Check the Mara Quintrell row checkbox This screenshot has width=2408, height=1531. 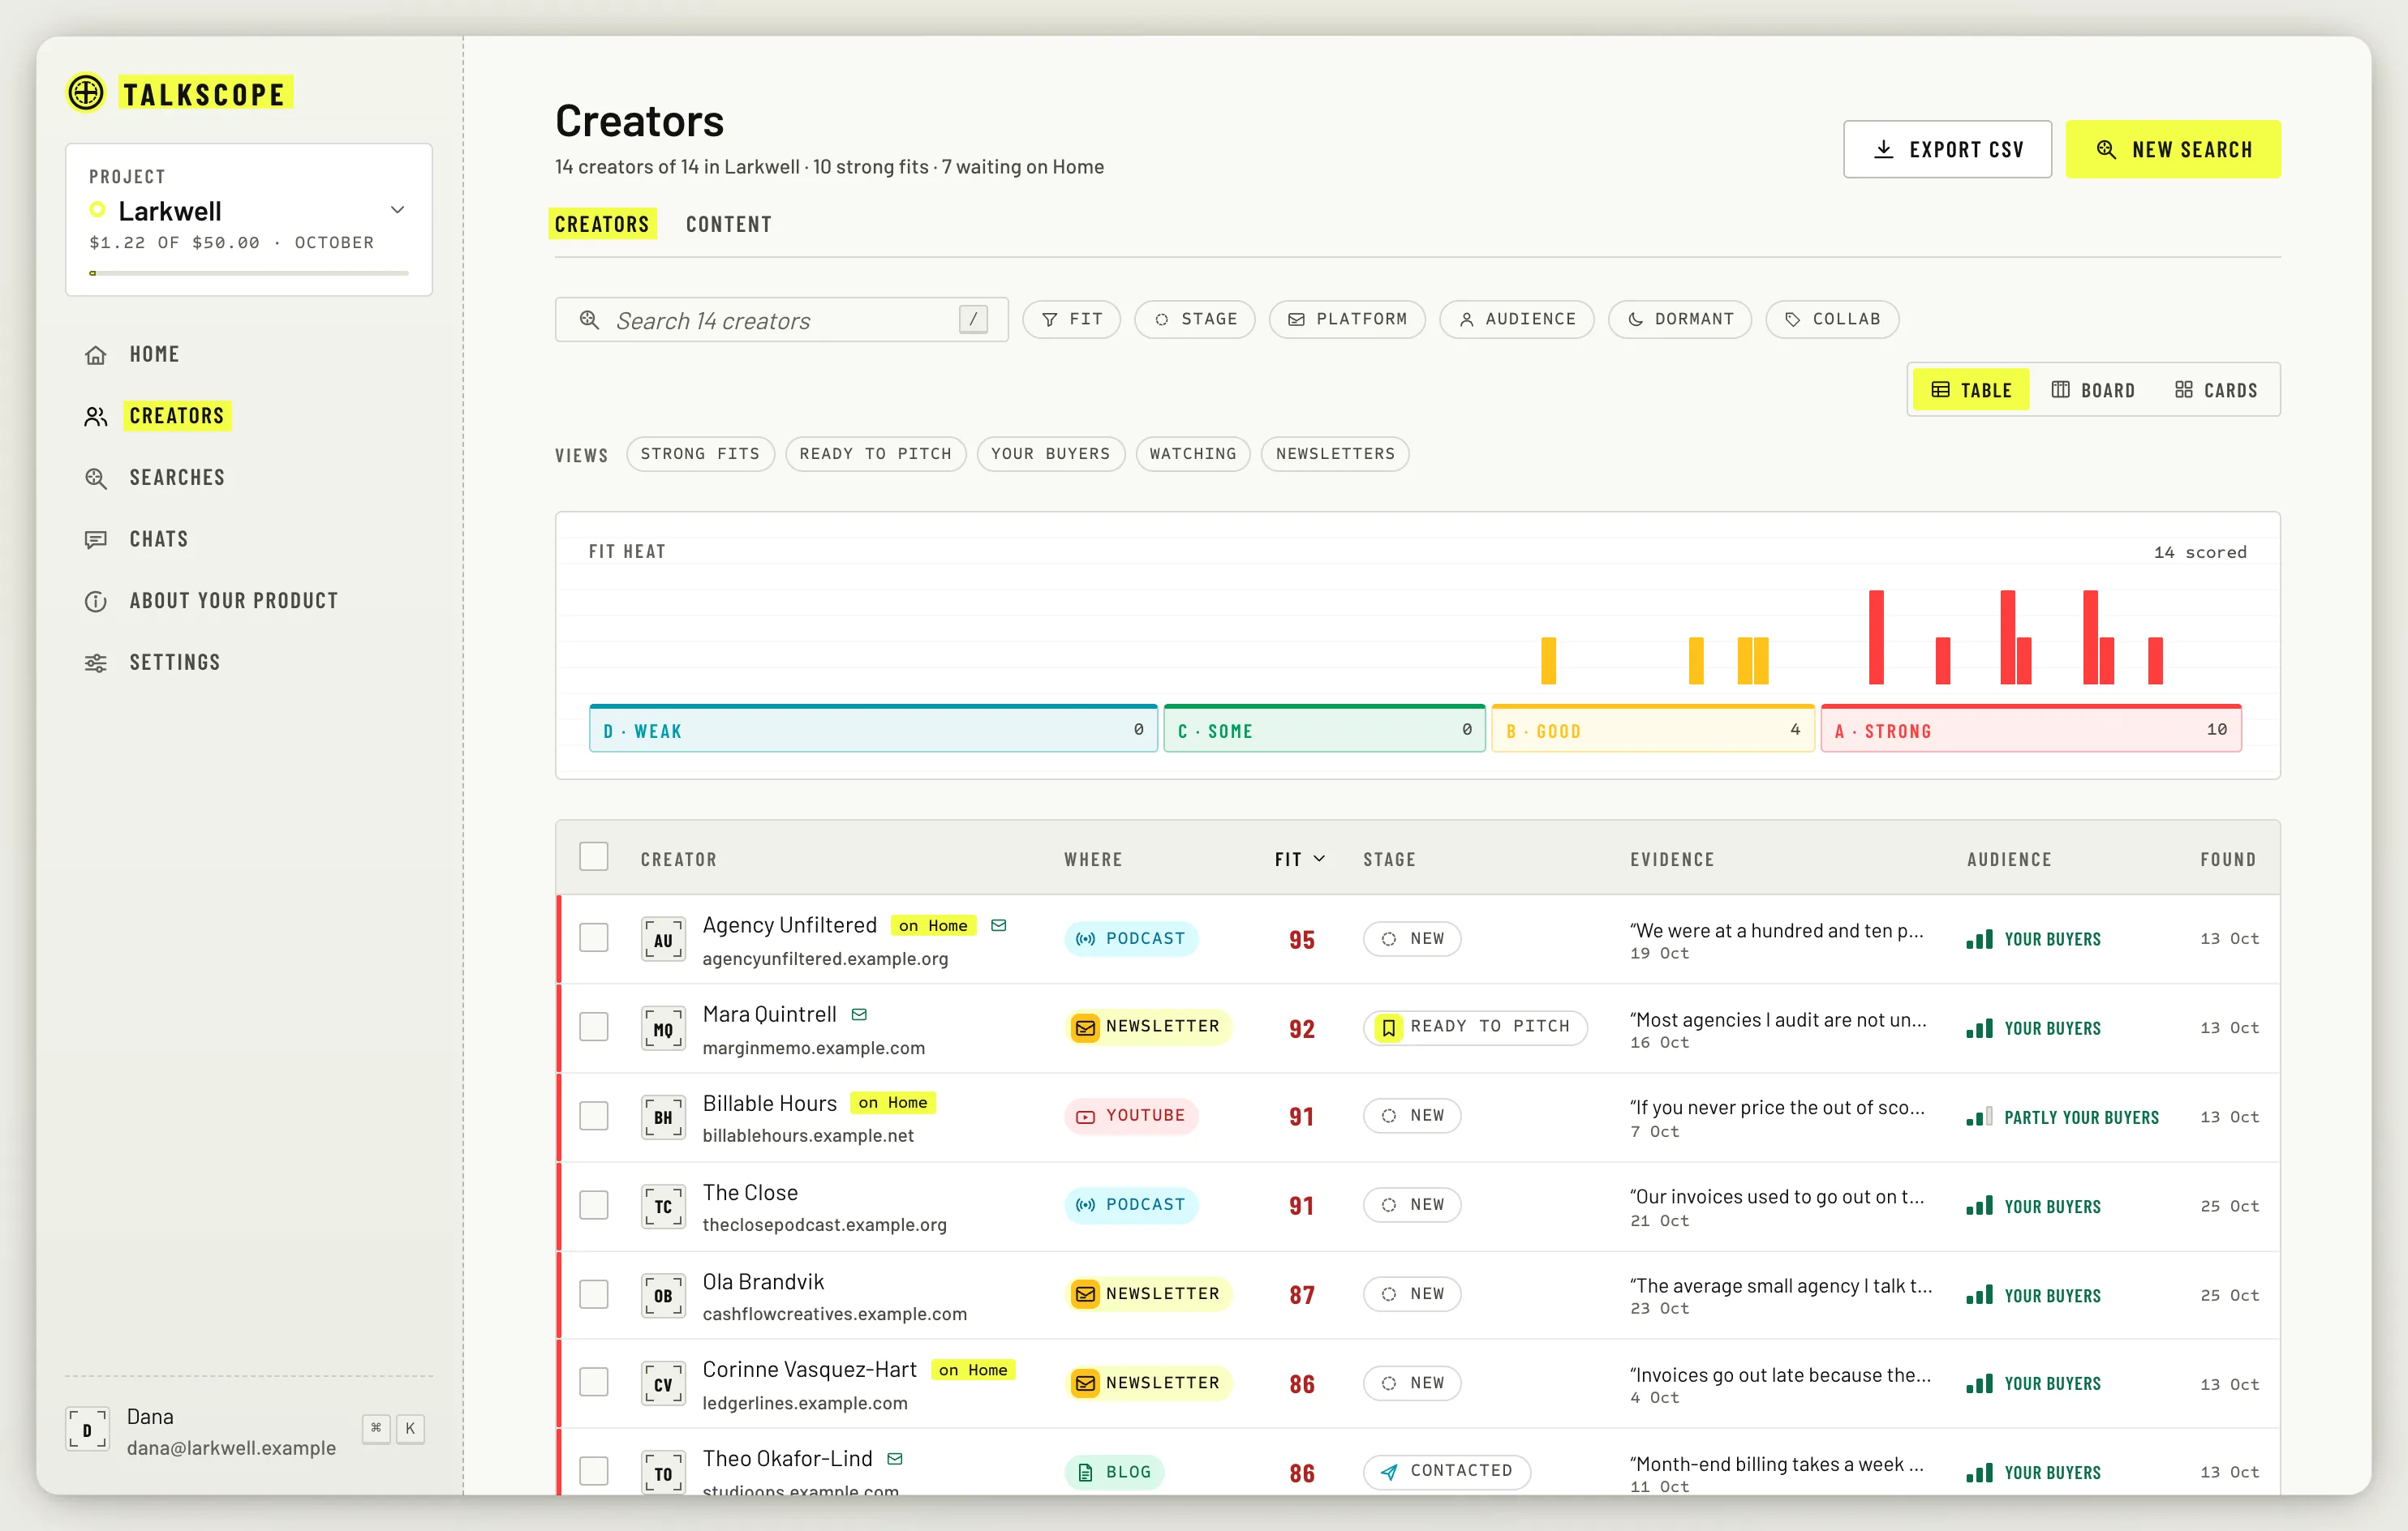click(594, 1027)
